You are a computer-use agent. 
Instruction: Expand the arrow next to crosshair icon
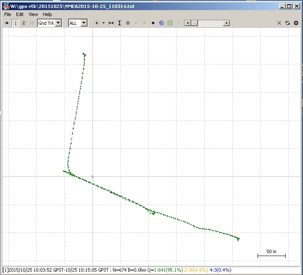(103, 23)
